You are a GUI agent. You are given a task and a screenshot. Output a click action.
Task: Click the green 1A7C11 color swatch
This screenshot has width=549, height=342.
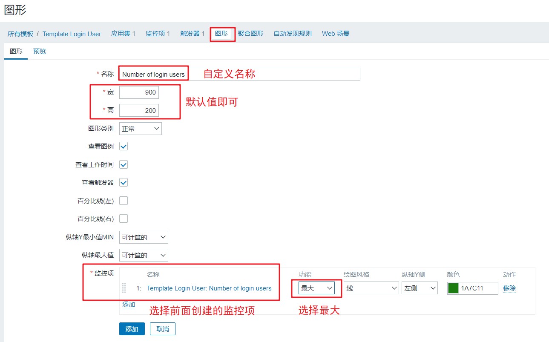point(453,288)
